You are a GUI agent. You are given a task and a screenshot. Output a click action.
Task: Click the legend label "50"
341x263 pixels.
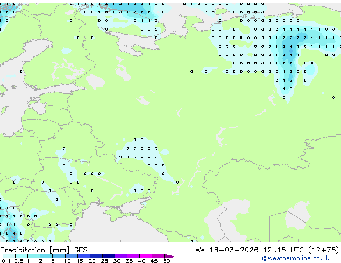(x=167, y=261)
